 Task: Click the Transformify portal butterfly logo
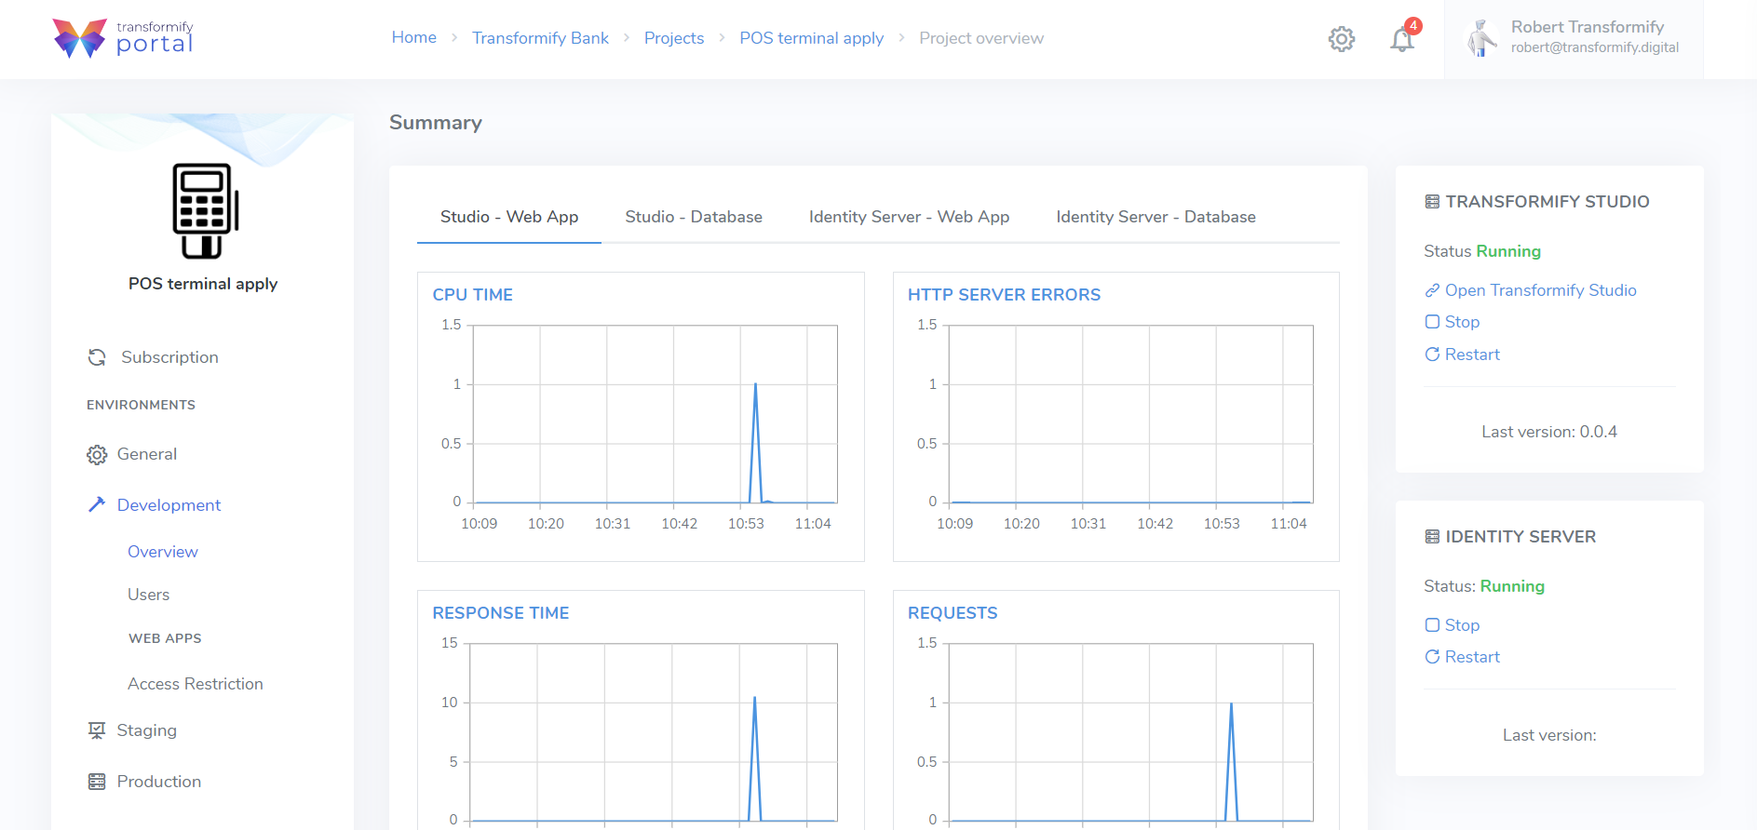(x=79, y=38)
